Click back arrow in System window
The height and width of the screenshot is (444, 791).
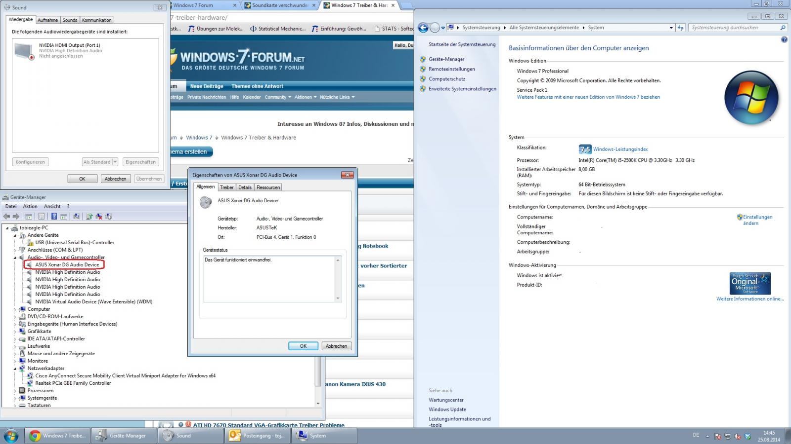tap(423, 28)
